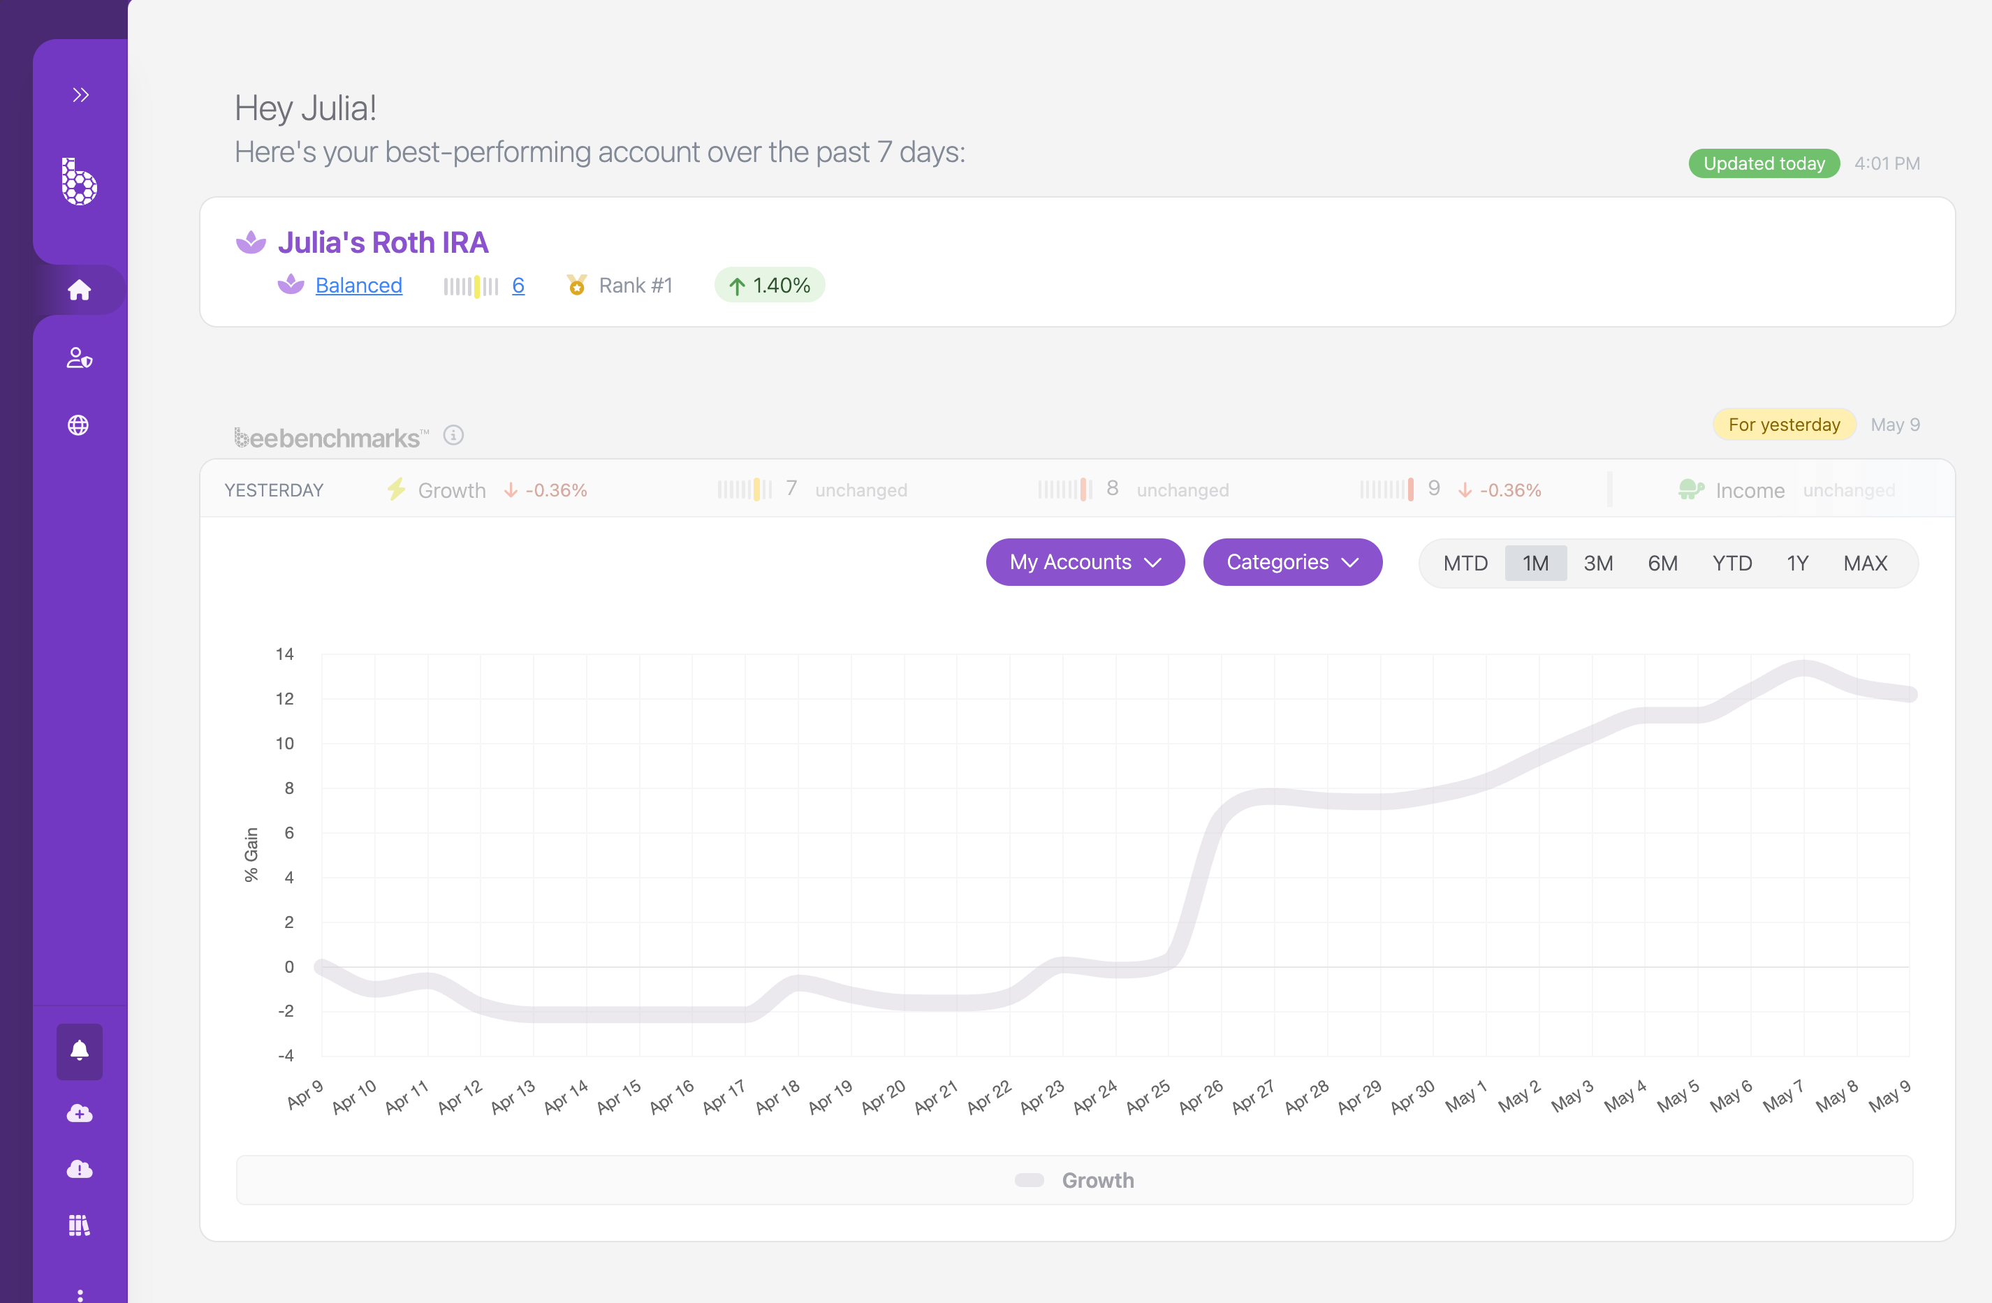
Task: Select the 3M time range
Action: coord(1598,564)
